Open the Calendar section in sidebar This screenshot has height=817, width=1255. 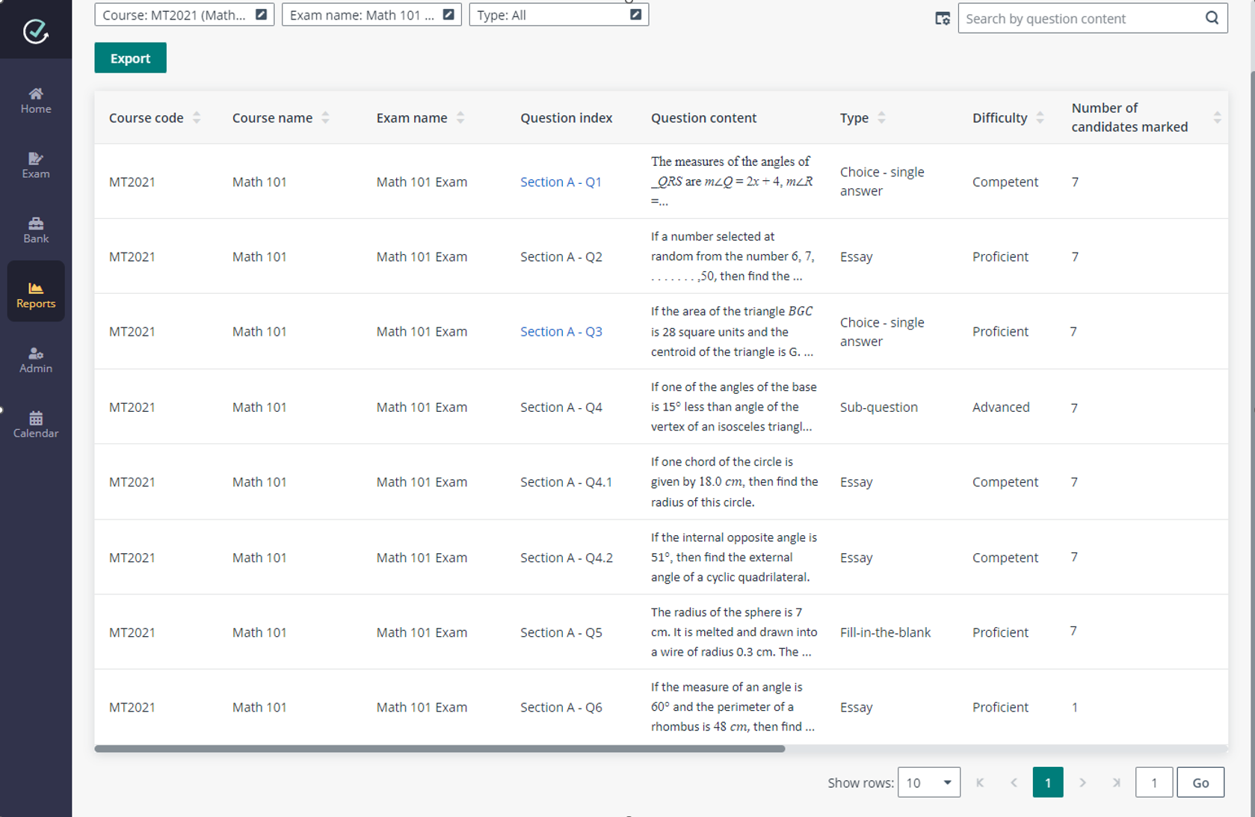click(x=36, y=425)
